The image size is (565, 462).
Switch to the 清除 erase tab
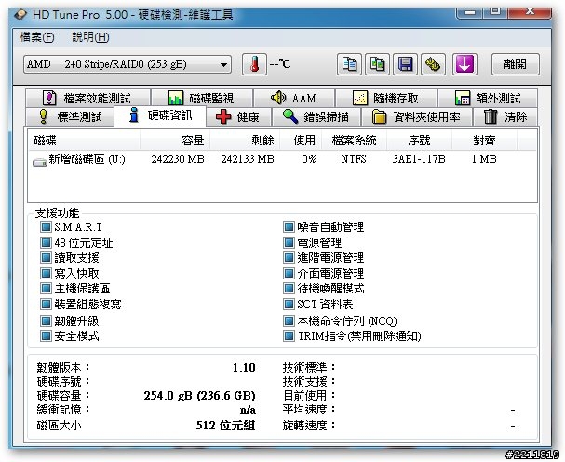[505, 116]
